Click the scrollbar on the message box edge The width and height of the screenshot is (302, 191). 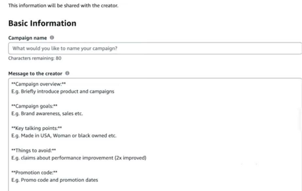coord(301,119)
